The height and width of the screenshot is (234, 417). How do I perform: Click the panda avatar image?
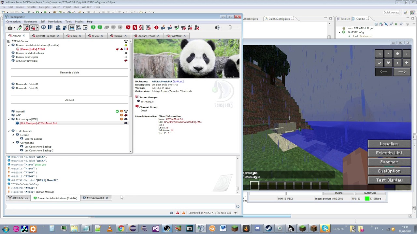point(186,59)
